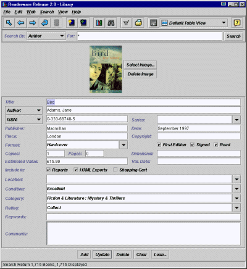247x269 pixels.
Task: Click the yellow help question icon
Action: tap(237, 23)
